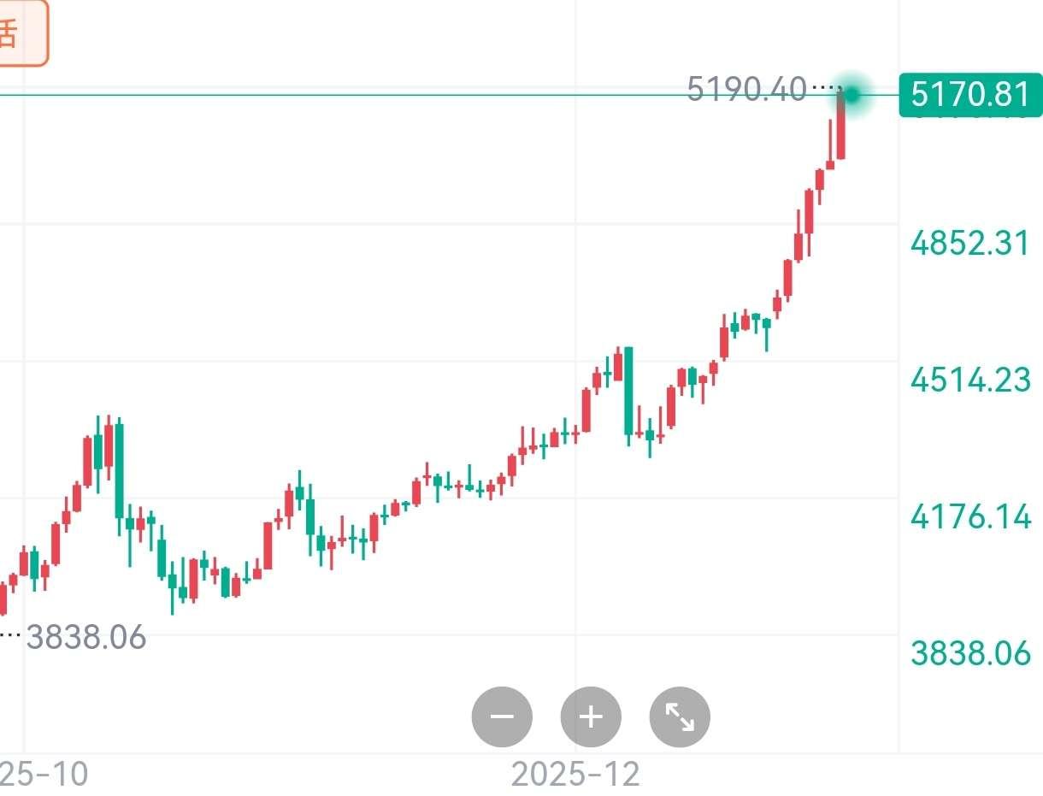Click the 4176.14 price axis label

tap(970, 516)
